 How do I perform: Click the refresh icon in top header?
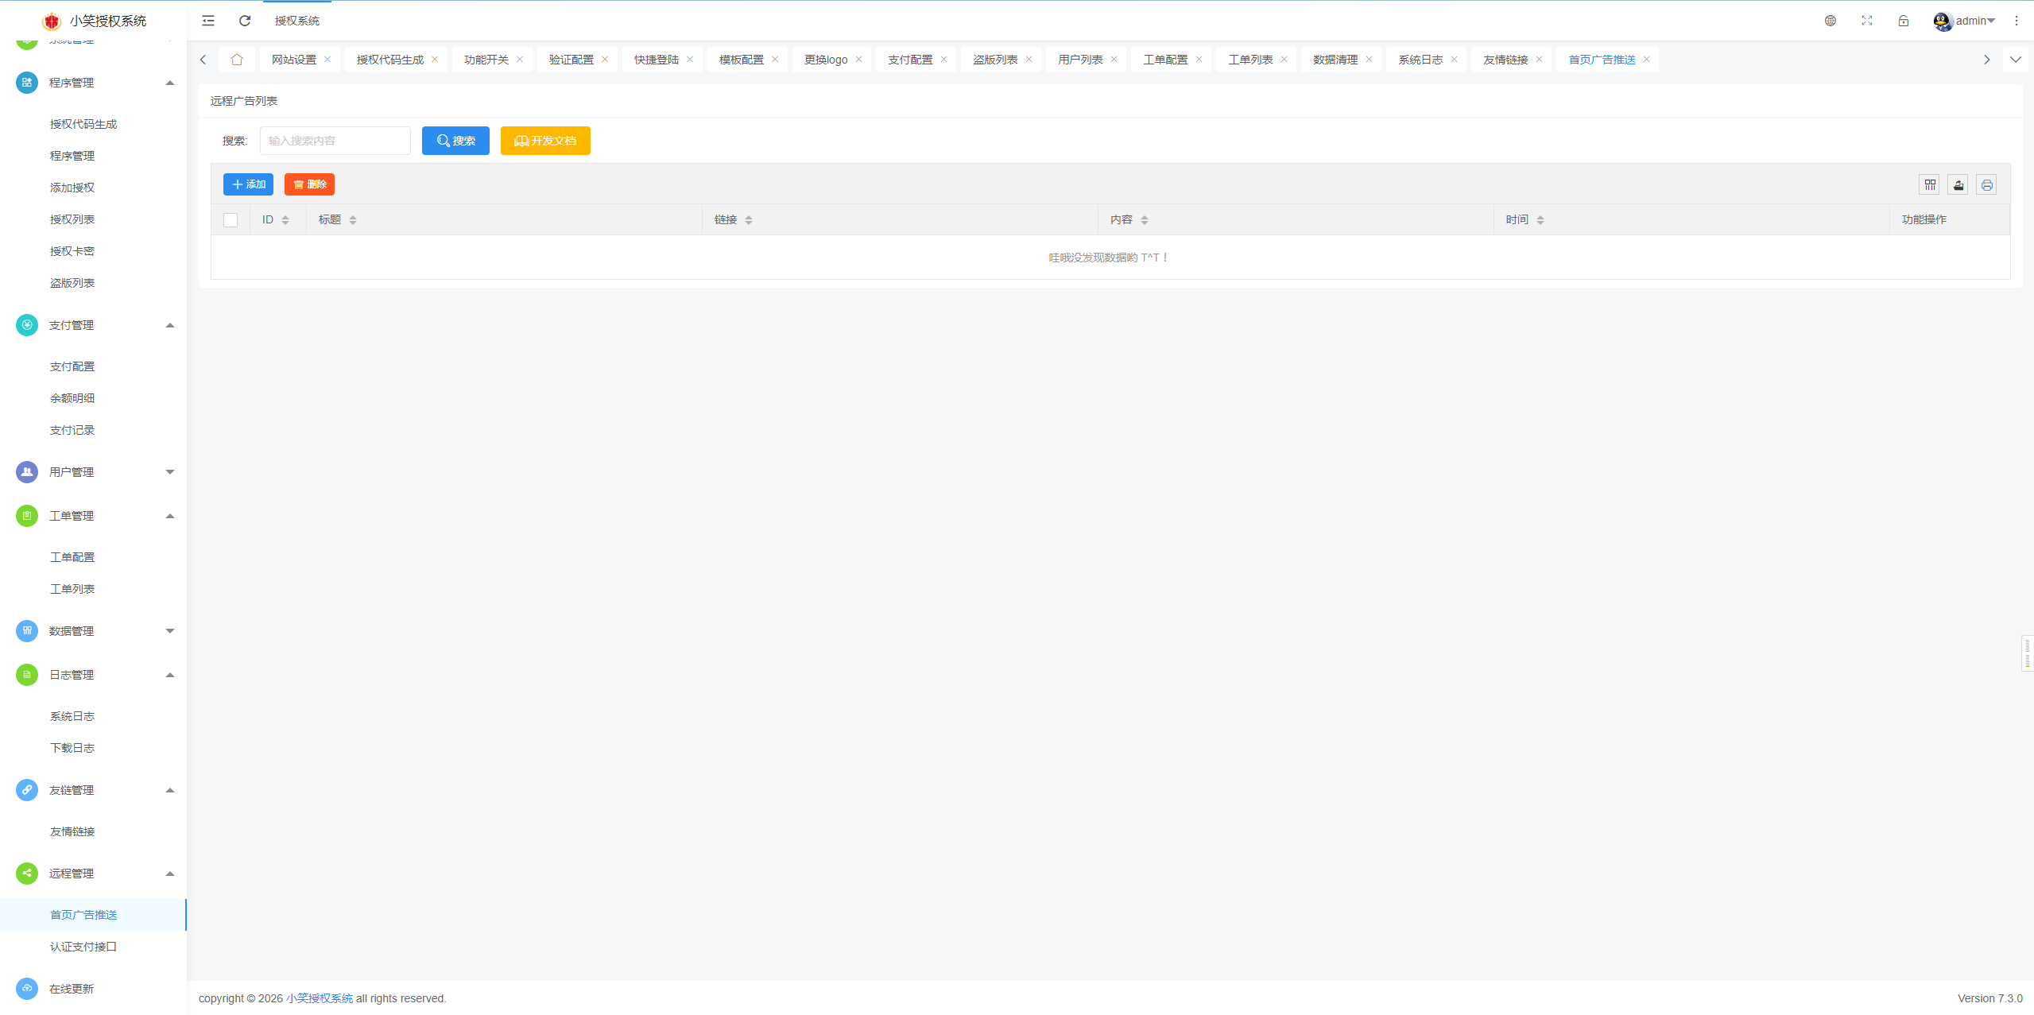[245, 21]
